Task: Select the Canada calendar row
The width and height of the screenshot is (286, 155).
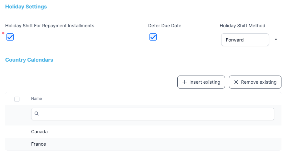Action: pos(40,132)
